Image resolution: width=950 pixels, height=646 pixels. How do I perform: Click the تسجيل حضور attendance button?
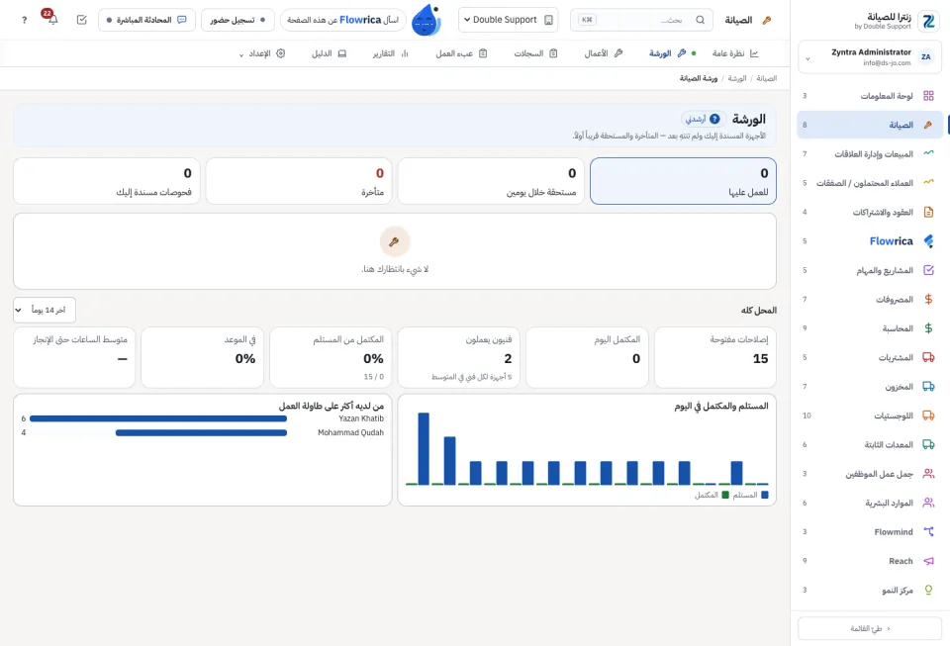[x=237, y=20]
